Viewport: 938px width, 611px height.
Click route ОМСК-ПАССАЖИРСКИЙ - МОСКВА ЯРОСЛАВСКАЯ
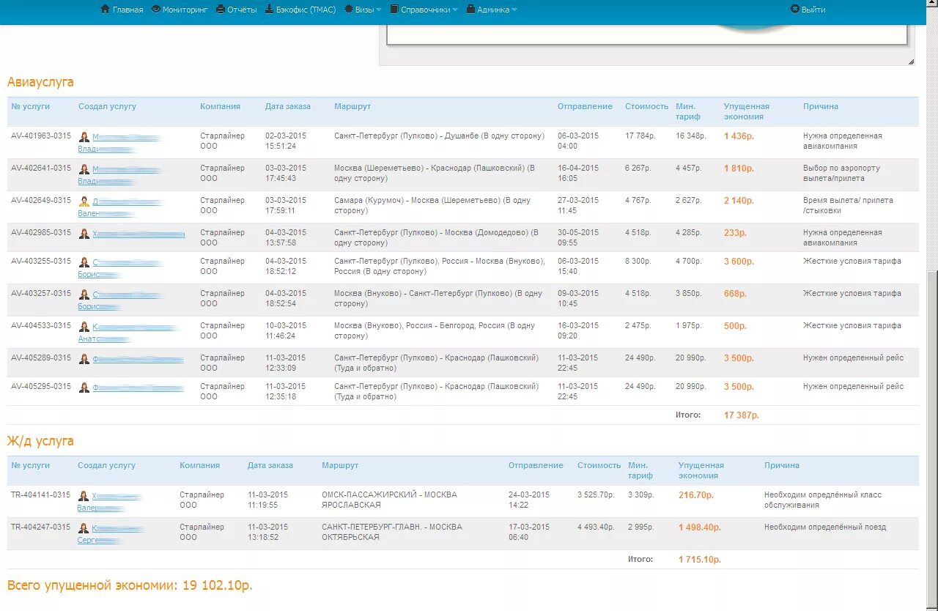[x=389, y=500]
